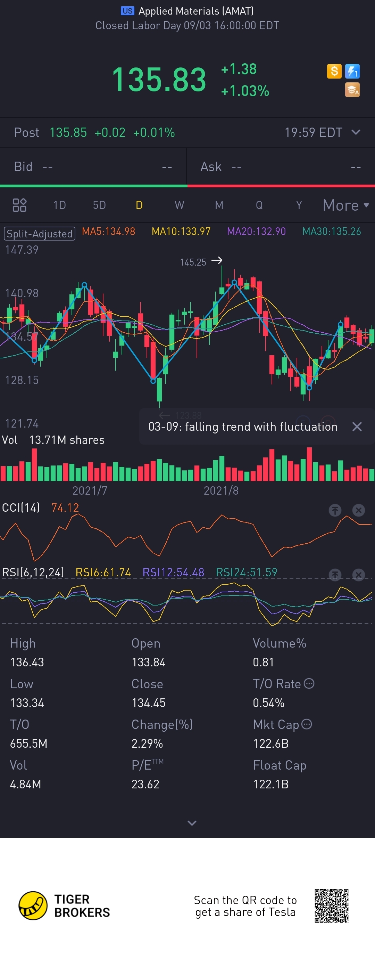Select the M monthly chart tab
Screen dimensions: 375x974
coord(219,205)
